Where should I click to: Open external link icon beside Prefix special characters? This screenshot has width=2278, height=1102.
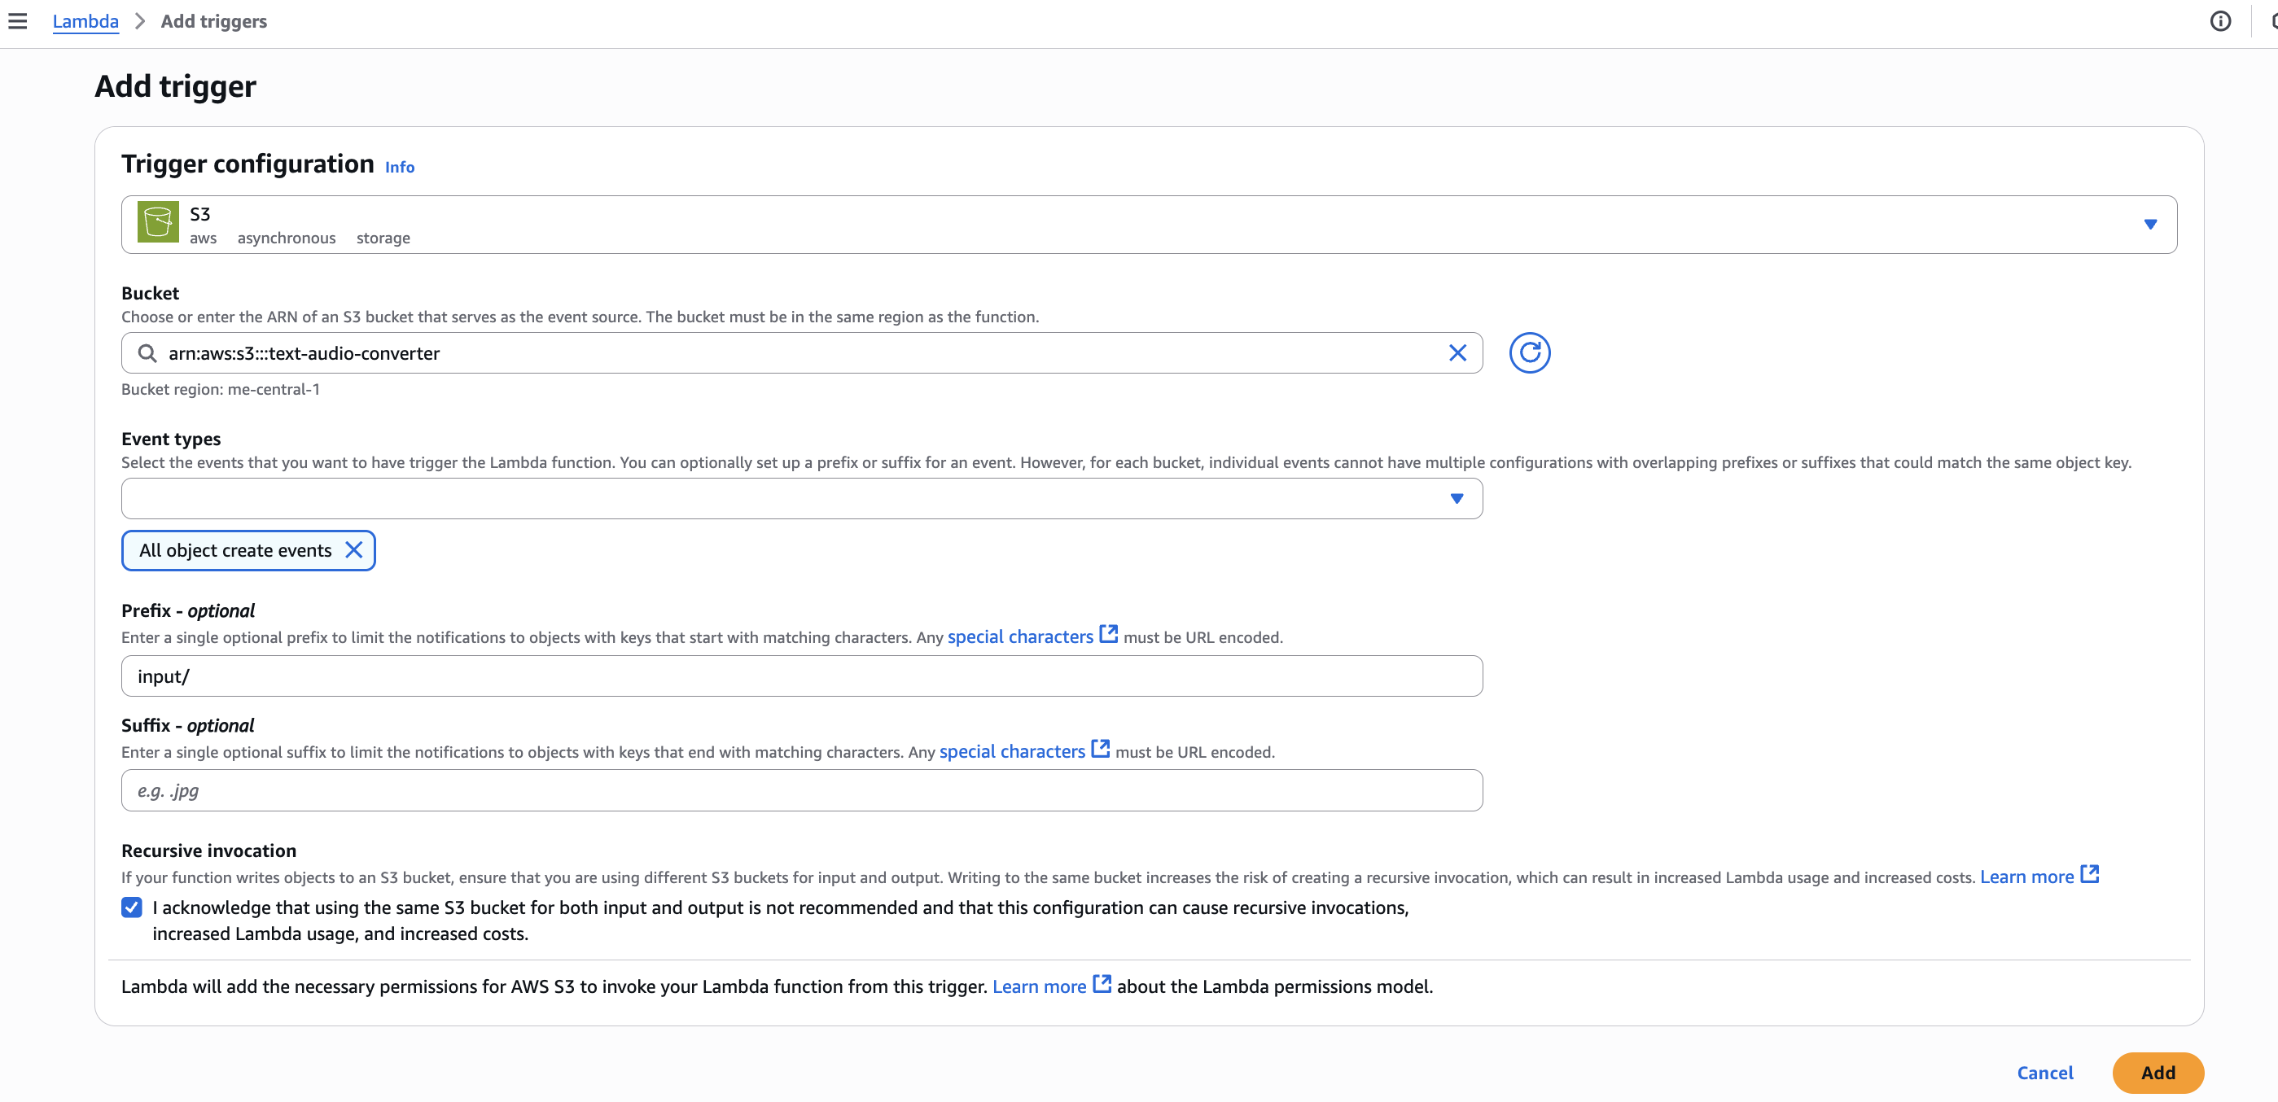(1108, 635)
